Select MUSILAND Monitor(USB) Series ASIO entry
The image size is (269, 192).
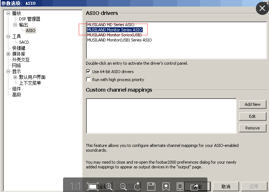[x=119, y=40]
